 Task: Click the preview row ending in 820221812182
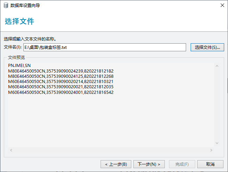[61, 71]
